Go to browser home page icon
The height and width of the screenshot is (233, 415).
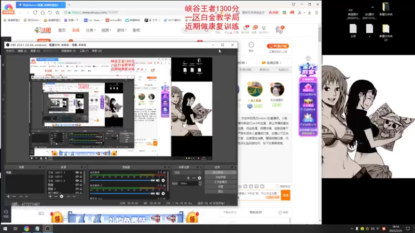pos(43,12)
